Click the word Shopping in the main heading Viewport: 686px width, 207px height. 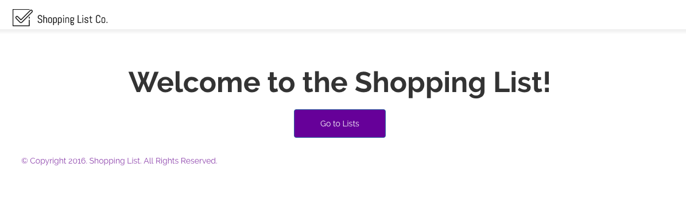(420, 83)
